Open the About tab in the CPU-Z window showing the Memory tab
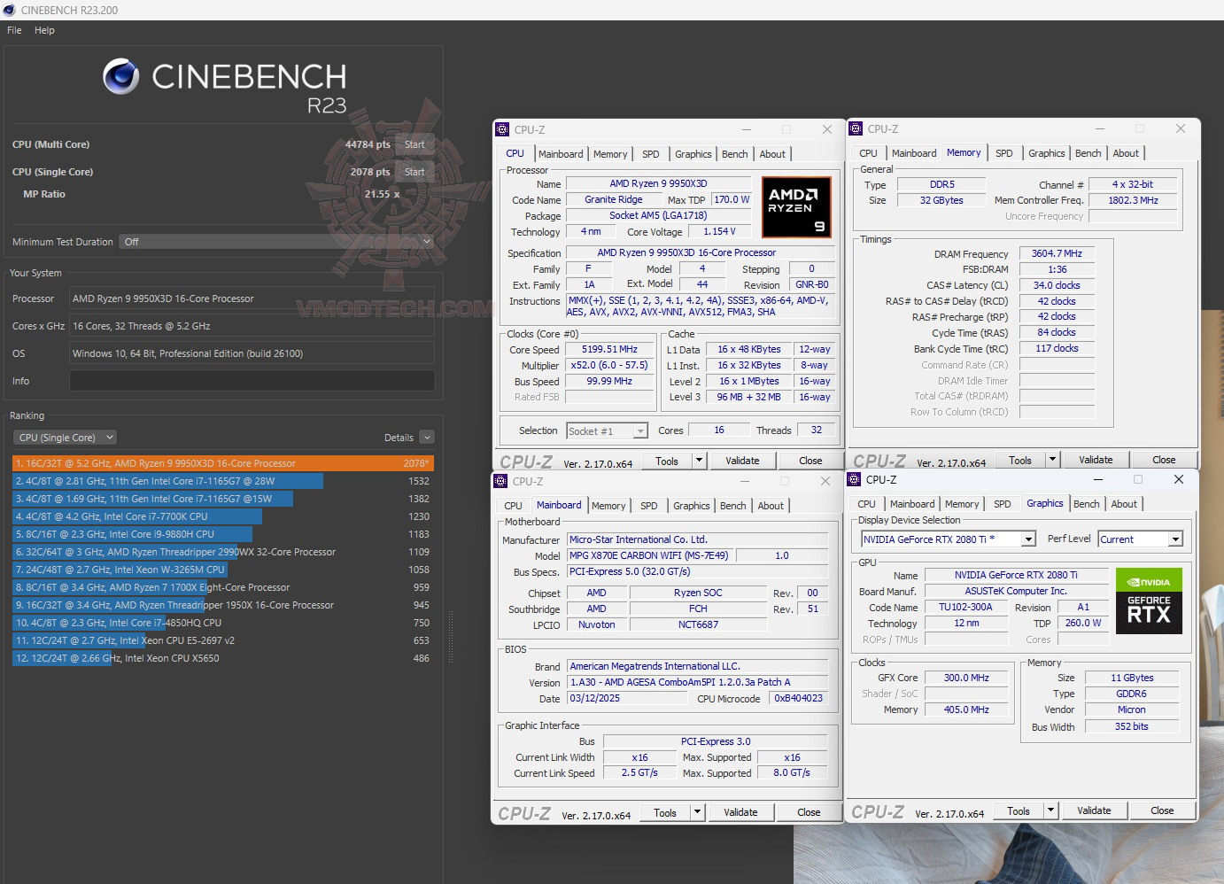 tap(1126, 153)
